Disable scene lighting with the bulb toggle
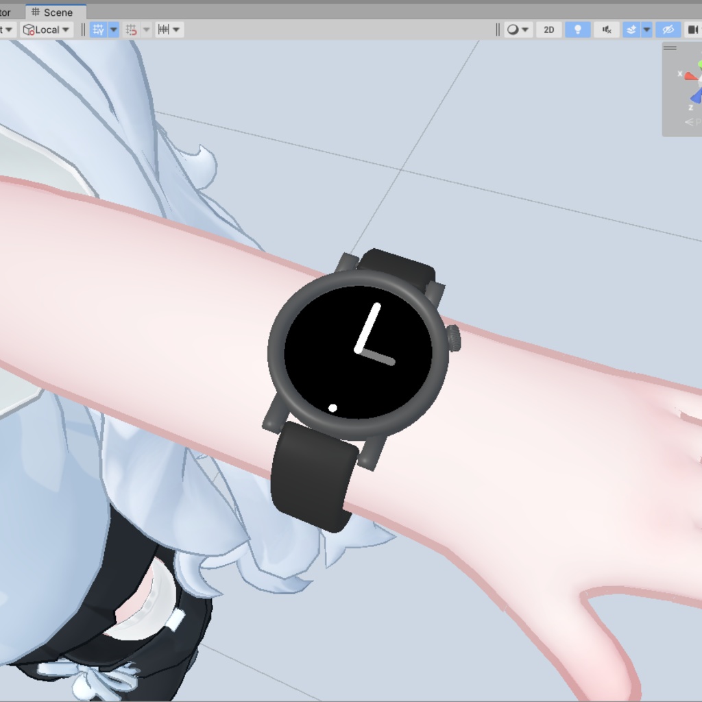 [x=578, y=29]
